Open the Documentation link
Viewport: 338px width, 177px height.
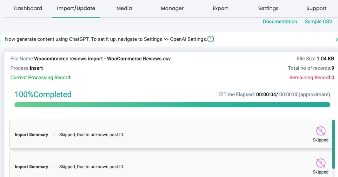pos(280,22)
